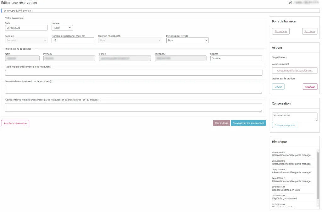Click Encaisser deposit button
Viewport: 322px width, 212px height.
pos(310,87)
